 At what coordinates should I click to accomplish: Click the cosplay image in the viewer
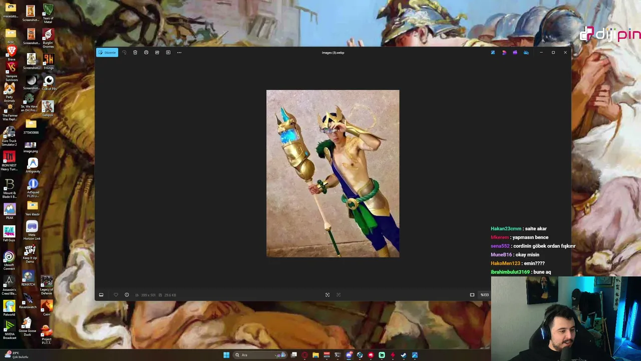coord(333,173)
